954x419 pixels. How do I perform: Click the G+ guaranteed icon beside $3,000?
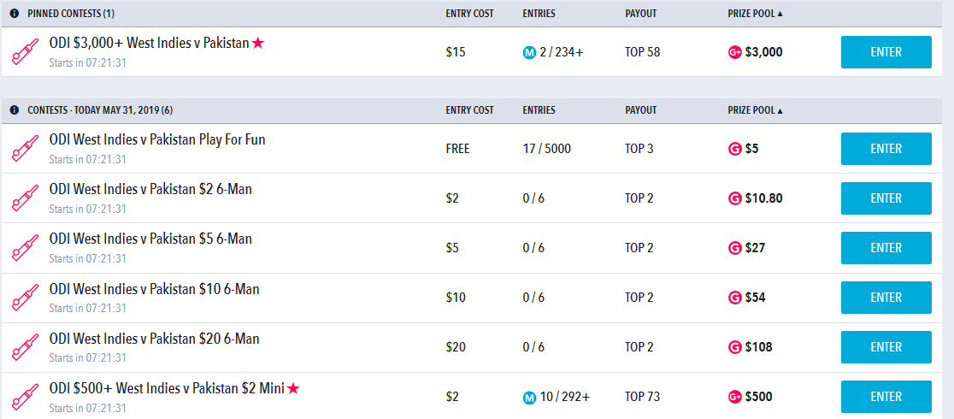735,53
